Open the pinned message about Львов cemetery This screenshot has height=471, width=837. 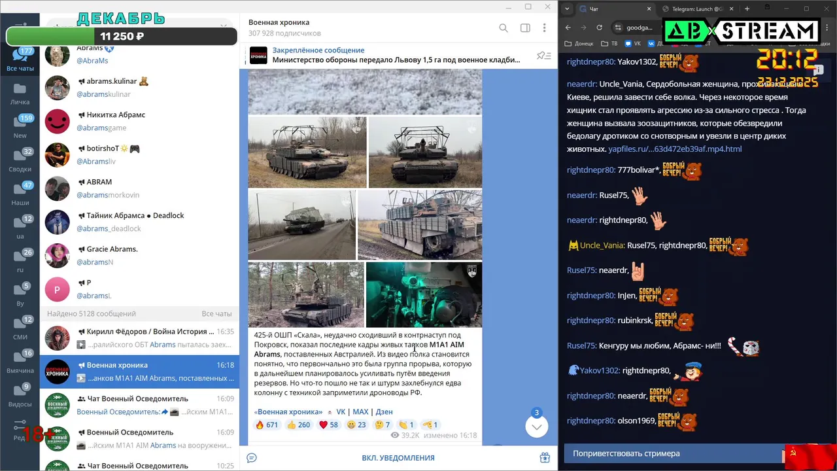click(x=395, y=55)
